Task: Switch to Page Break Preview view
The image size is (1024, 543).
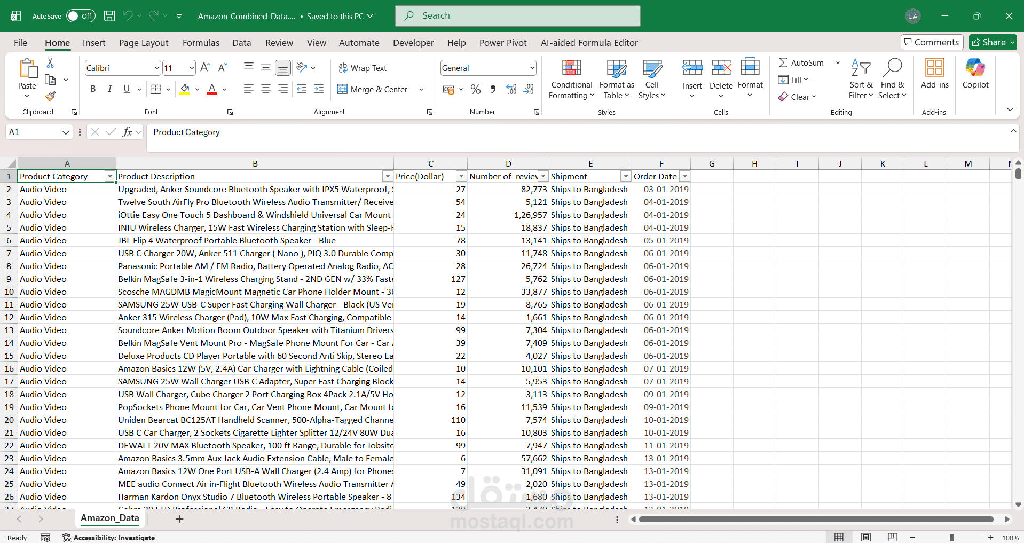Action: pyautogui.click(x=892, y=537)
